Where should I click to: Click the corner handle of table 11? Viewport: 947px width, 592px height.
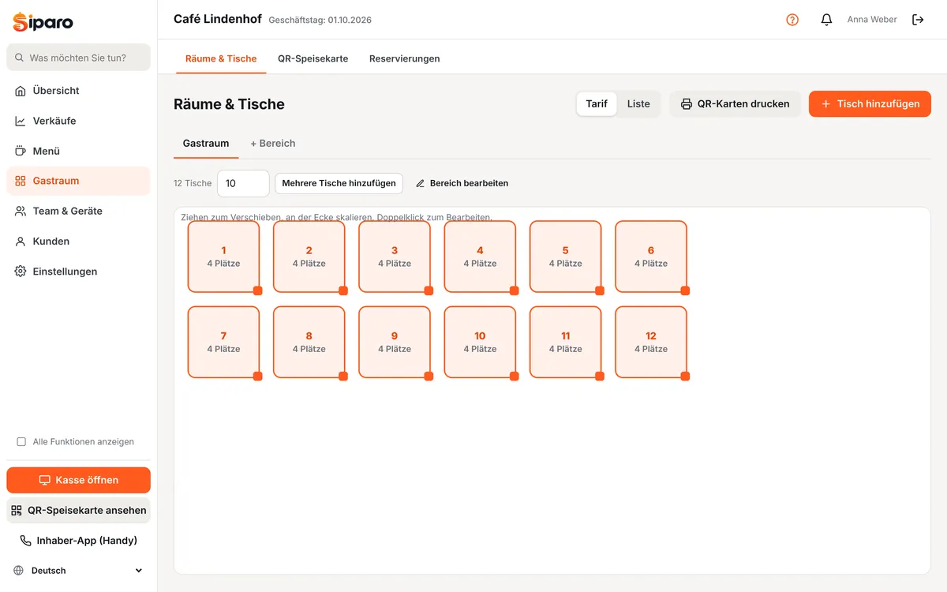click(x=600, y=376)
